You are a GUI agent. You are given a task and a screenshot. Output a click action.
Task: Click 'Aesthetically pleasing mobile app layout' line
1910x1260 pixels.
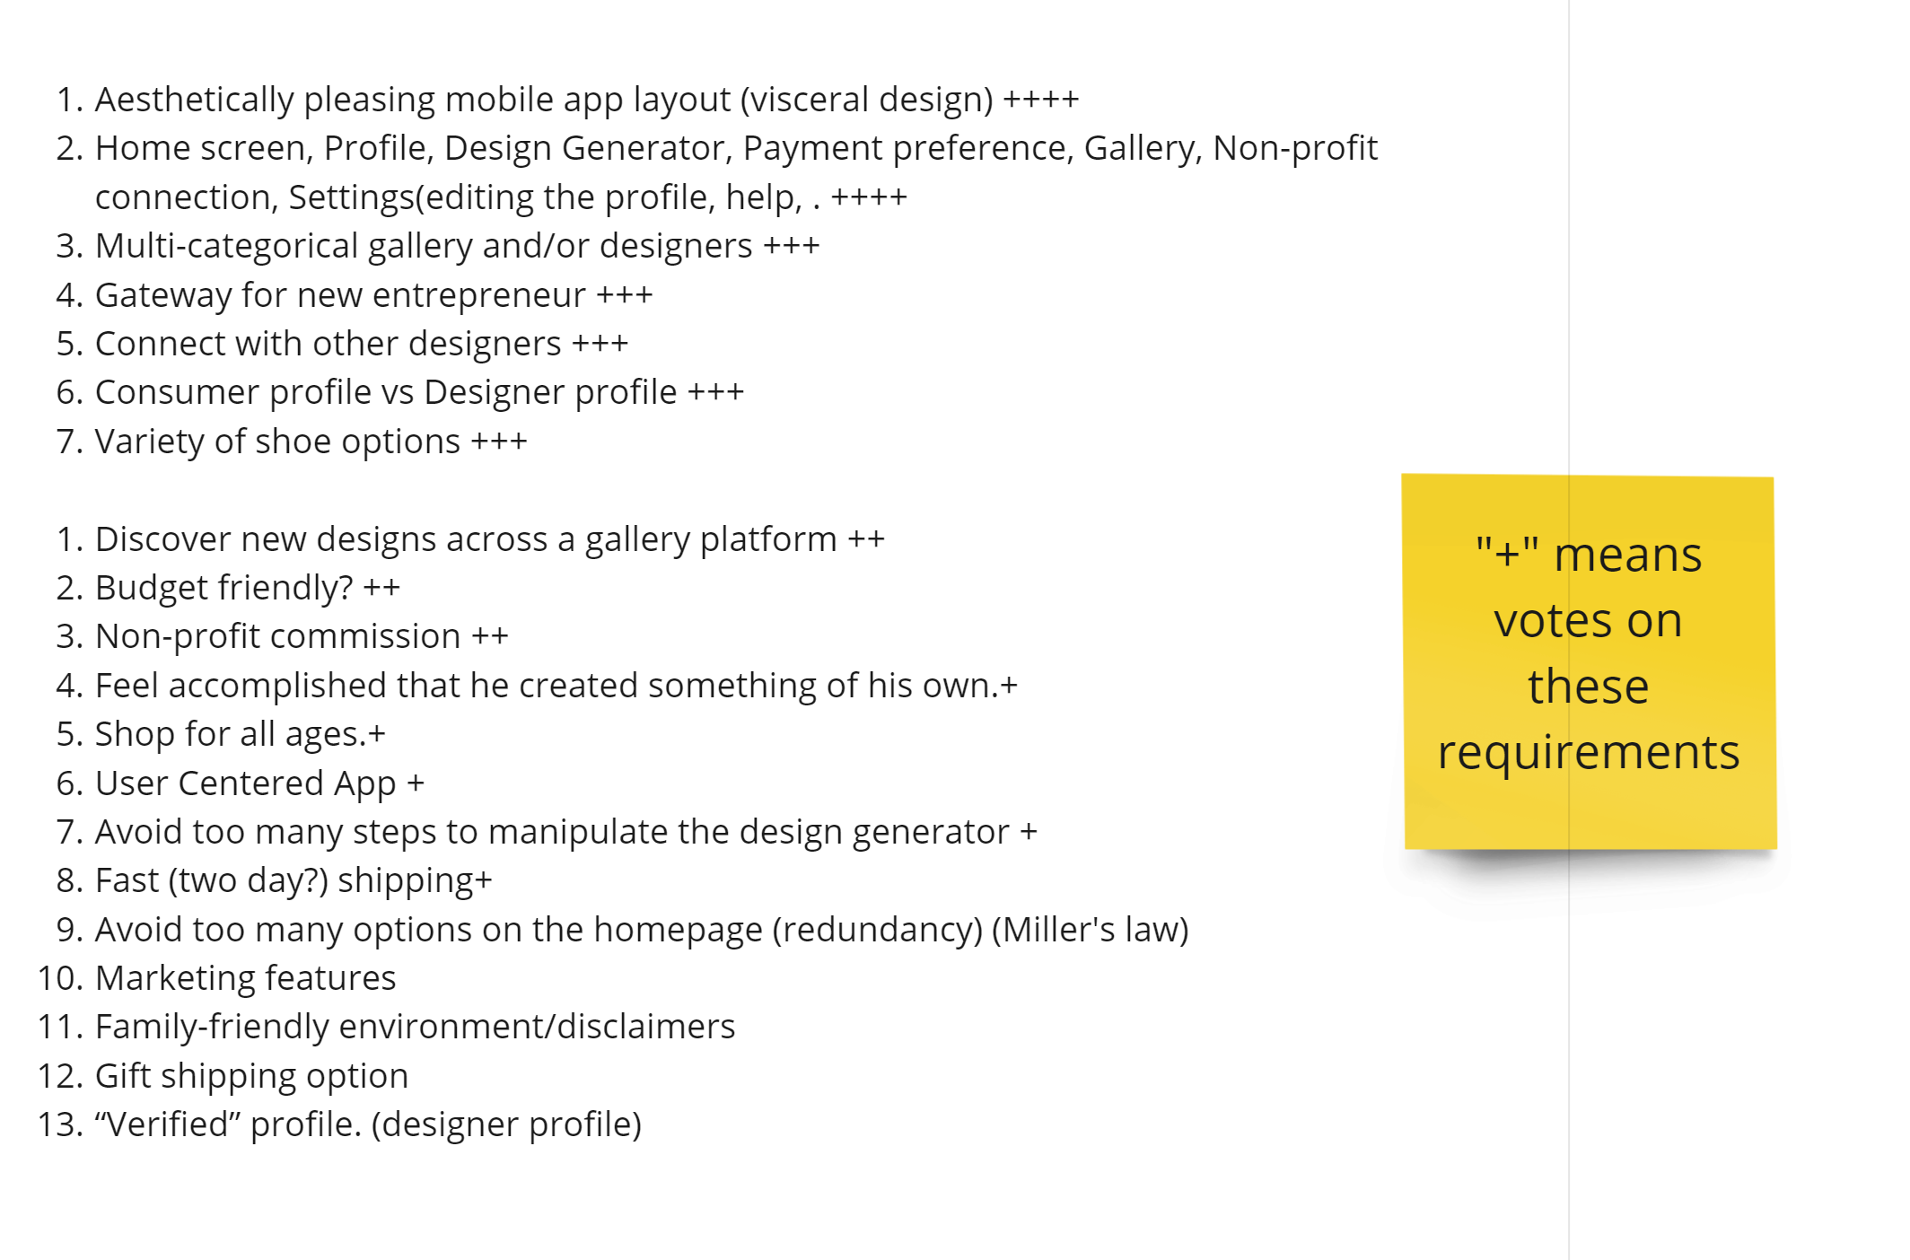(587, 100)
